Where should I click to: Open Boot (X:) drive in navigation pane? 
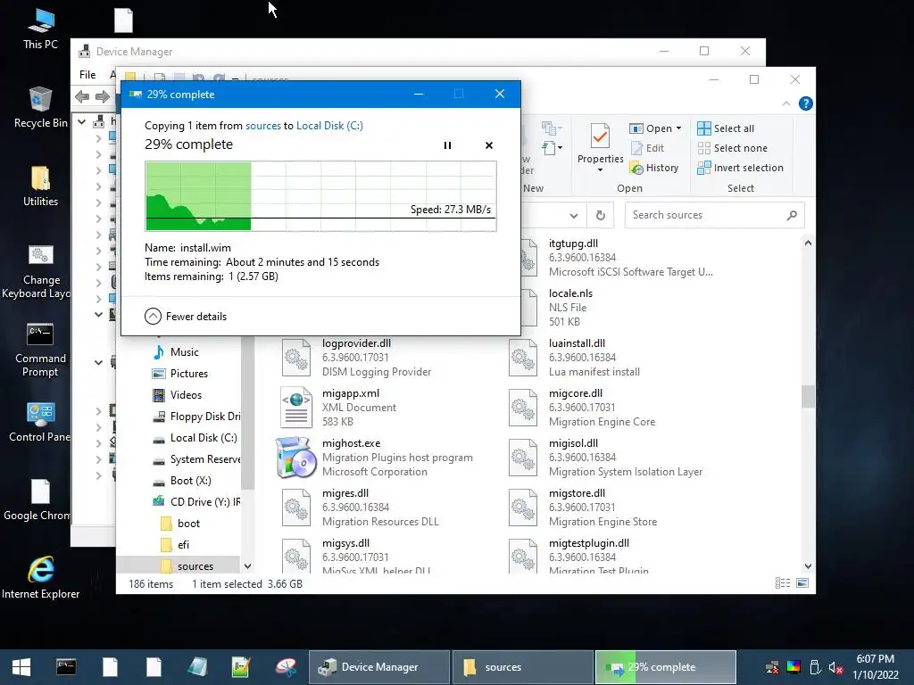pos(182,481)
